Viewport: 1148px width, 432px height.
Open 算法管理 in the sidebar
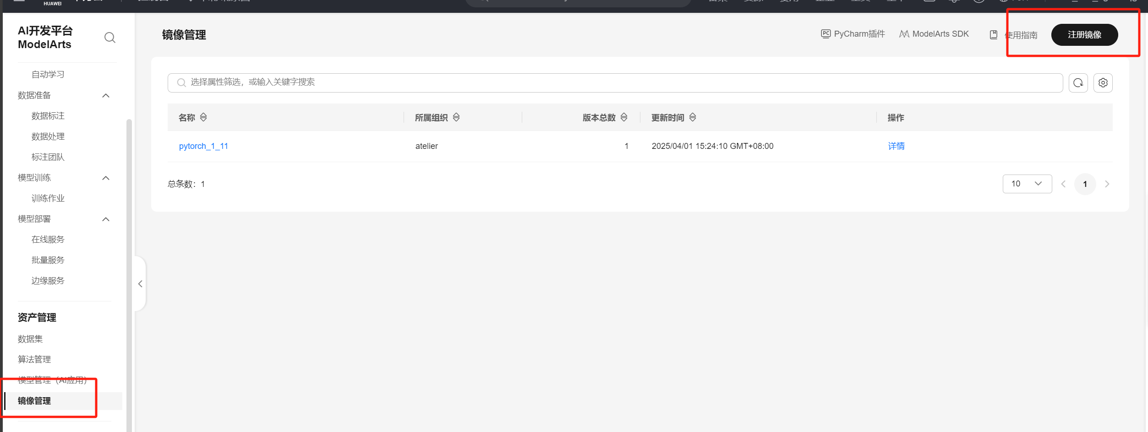click(x=34, y=360)
